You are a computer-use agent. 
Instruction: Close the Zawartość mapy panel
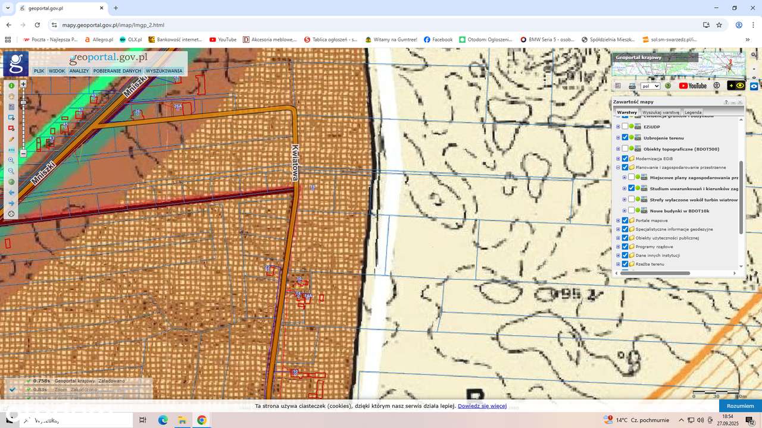(x=740, y=102)
